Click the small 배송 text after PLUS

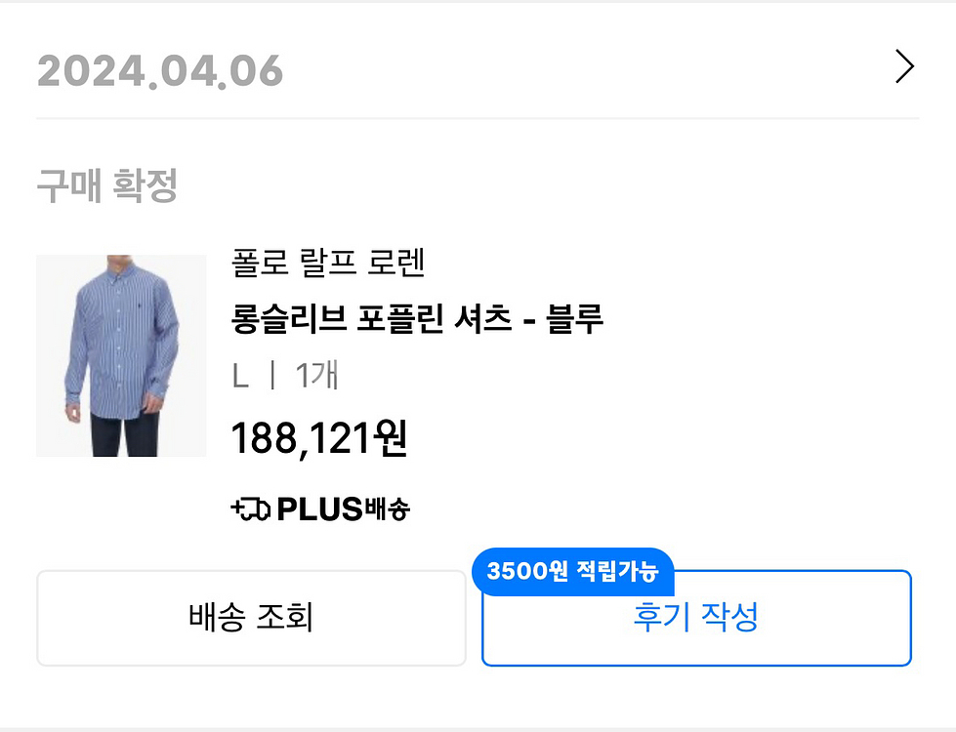click(388, 508)
